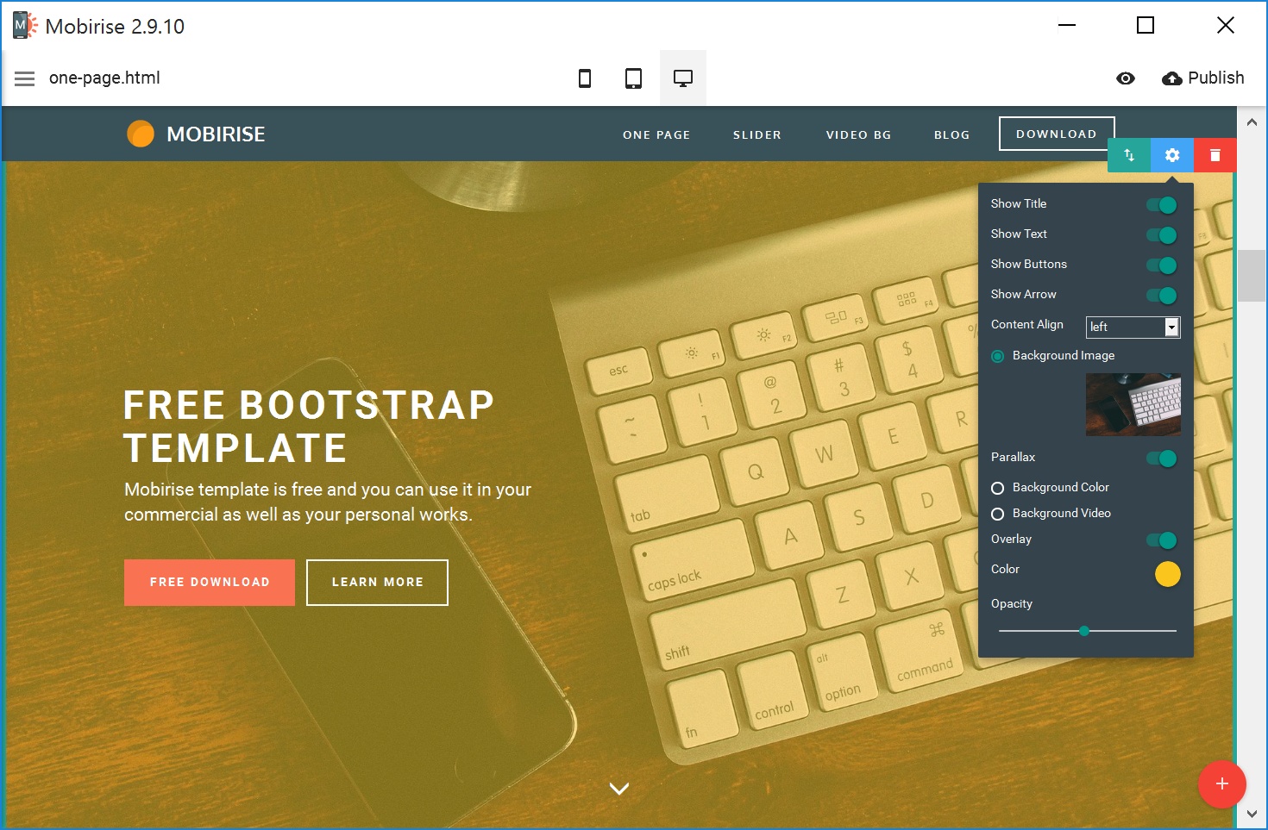The height and width of the screenshot is (830, 1268).
Task: Disable the Show Title toggle
Action: click(x=1163, y=205)
